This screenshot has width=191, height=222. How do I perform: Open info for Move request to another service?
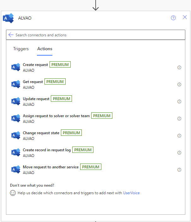(x=179, y=170)
